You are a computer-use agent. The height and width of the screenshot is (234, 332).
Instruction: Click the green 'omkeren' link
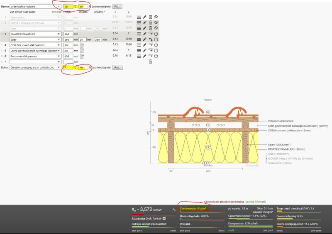56,12
